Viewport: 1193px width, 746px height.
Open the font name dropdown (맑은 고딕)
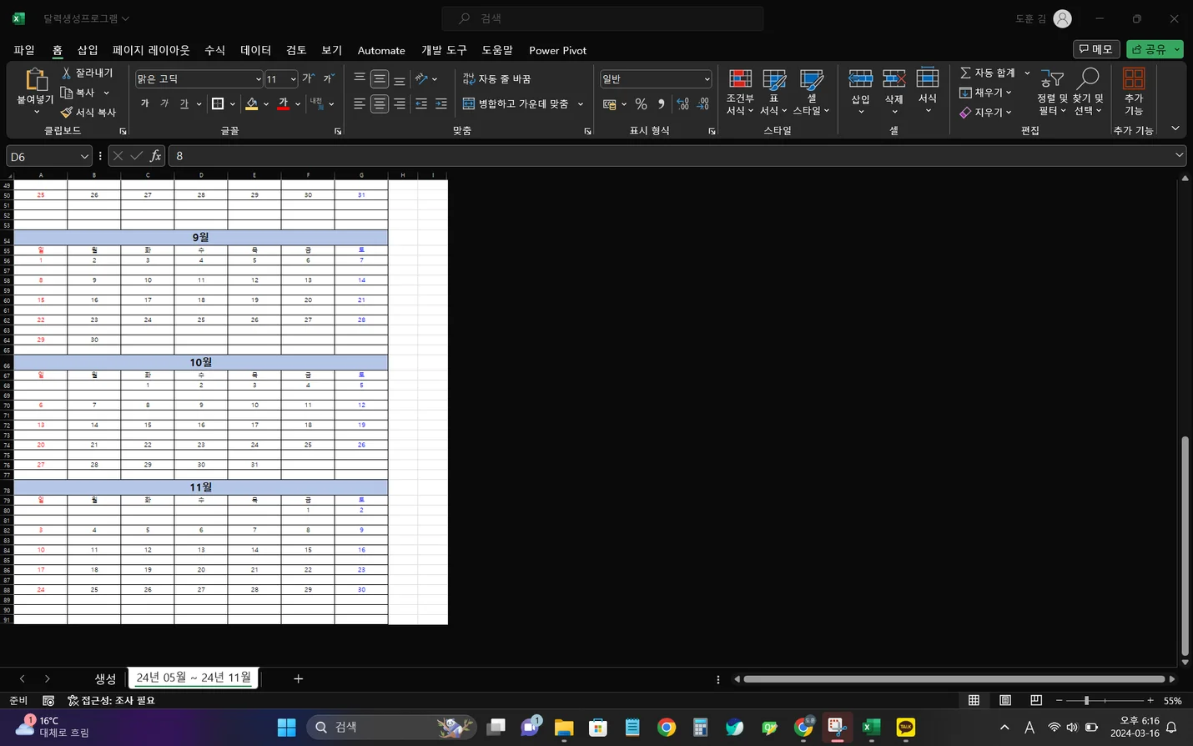click(x=258, y=79)
